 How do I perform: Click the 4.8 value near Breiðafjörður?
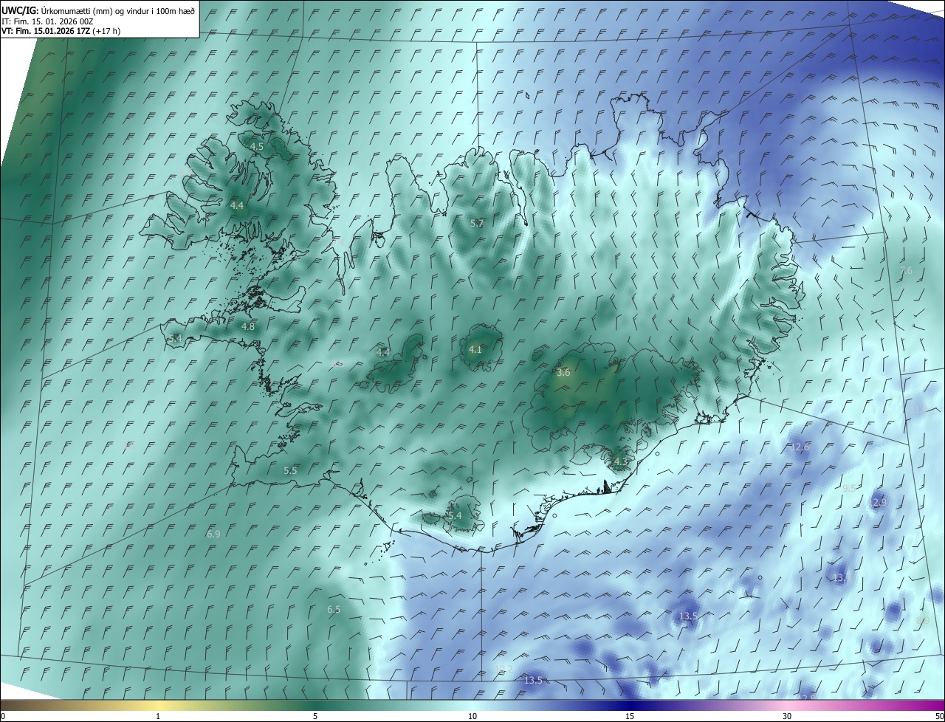[248, 326]
